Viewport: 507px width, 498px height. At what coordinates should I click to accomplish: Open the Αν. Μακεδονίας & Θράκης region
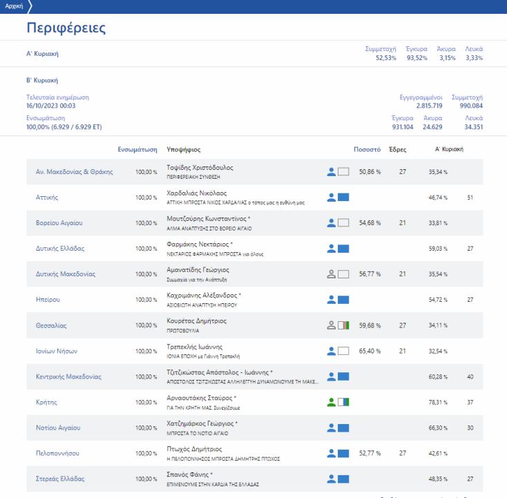click(74, 172)
